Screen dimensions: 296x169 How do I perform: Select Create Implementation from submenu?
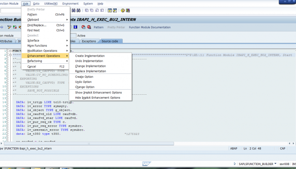click(x=100, y=56)
